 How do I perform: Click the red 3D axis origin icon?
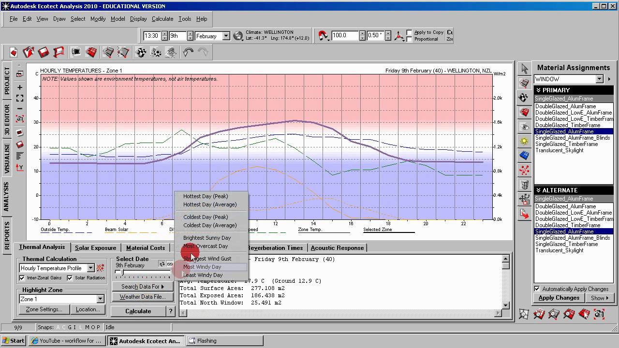click(398, 36)
